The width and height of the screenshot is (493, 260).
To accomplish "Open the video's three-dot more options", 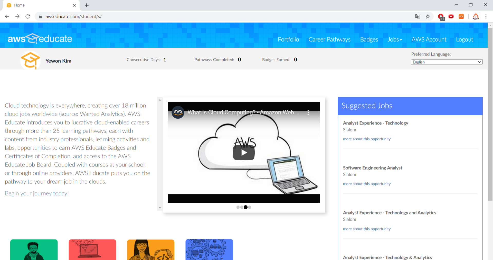I will (x=308, y=112).
